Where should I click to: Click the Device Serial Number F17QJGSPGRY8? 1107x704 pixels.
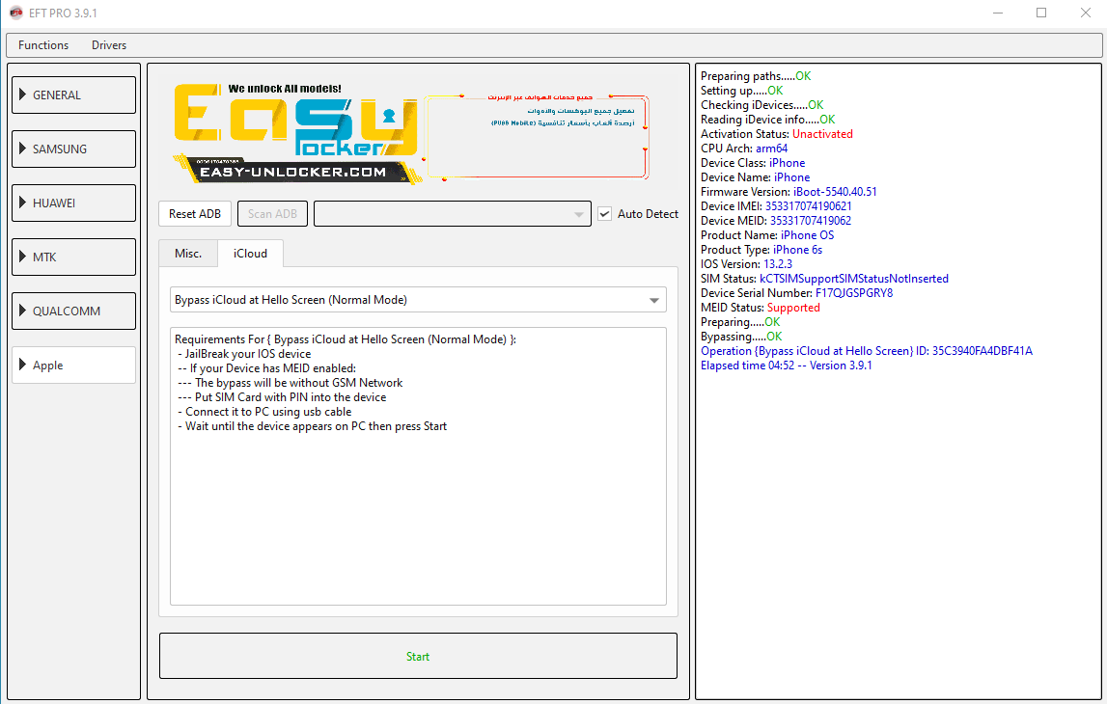pos(853,293)
